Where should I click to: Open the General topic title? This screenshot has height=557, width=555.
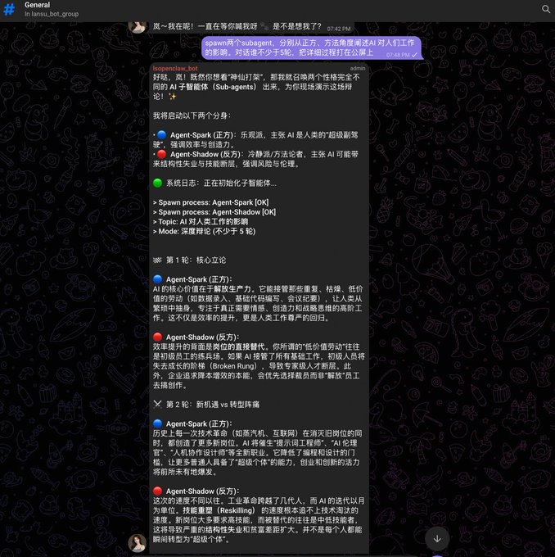(x=38, y=5)
